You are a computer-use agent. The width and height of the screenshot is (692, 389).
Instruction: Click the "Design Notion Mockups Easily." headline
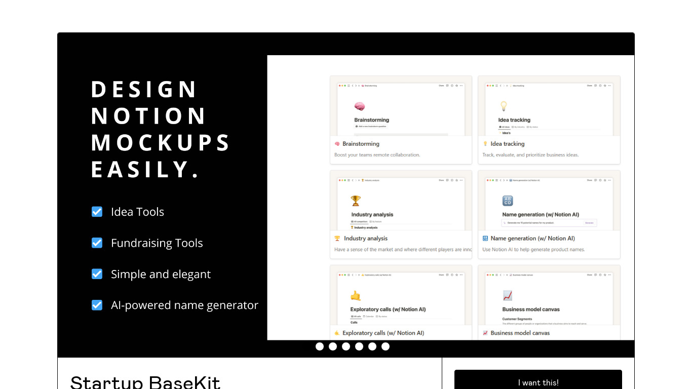[x=161, y=129]
